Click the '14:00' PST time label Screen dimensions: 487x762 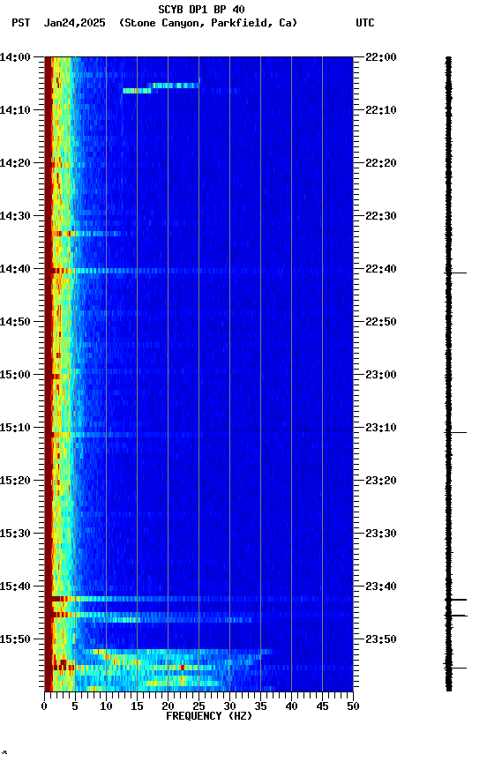tap(15, 56)
